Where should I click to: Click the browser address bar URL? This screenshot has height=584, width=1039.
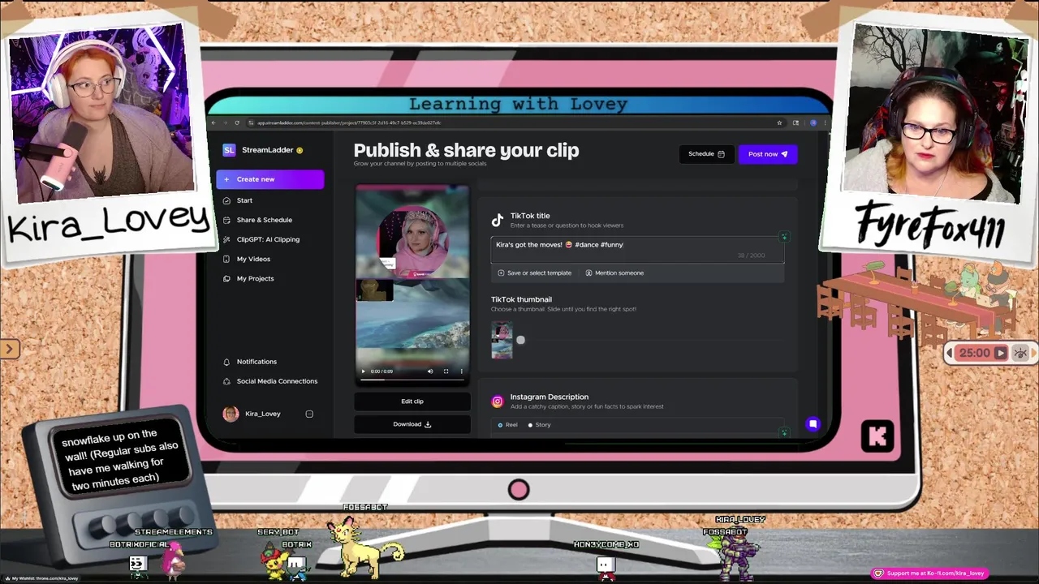349,122
